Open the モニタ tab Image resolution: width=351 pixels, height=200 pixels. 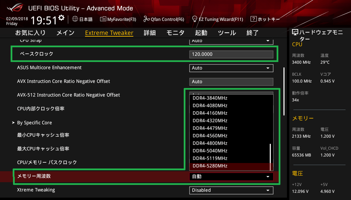[x=175, y=33]
